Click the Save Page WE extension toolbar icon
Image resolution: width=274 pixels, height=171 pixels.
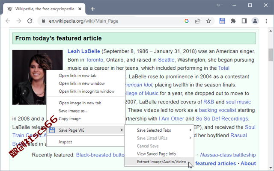(x=222, y=21)
